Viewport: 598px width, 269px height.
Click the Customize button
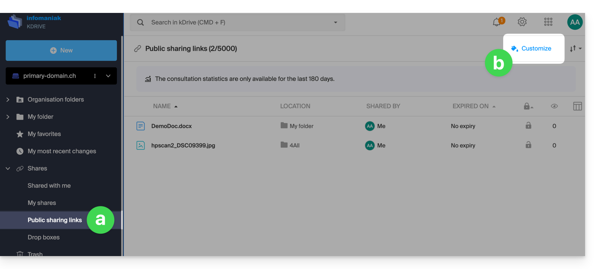[x=533, y=49]
